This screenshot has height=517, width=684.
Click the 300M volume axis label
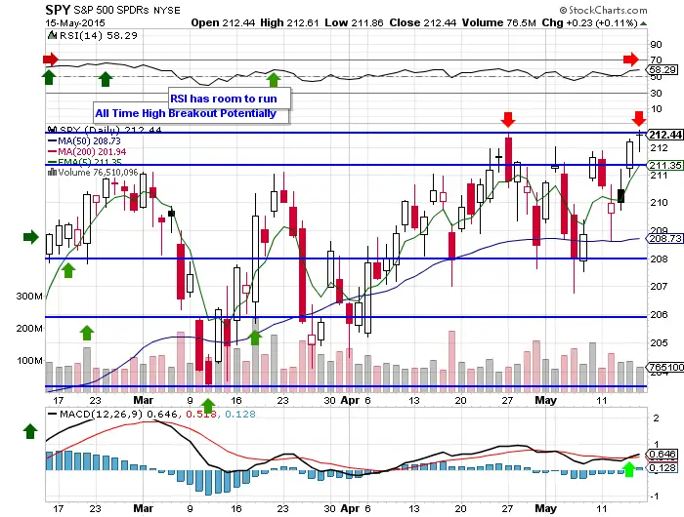29,297
